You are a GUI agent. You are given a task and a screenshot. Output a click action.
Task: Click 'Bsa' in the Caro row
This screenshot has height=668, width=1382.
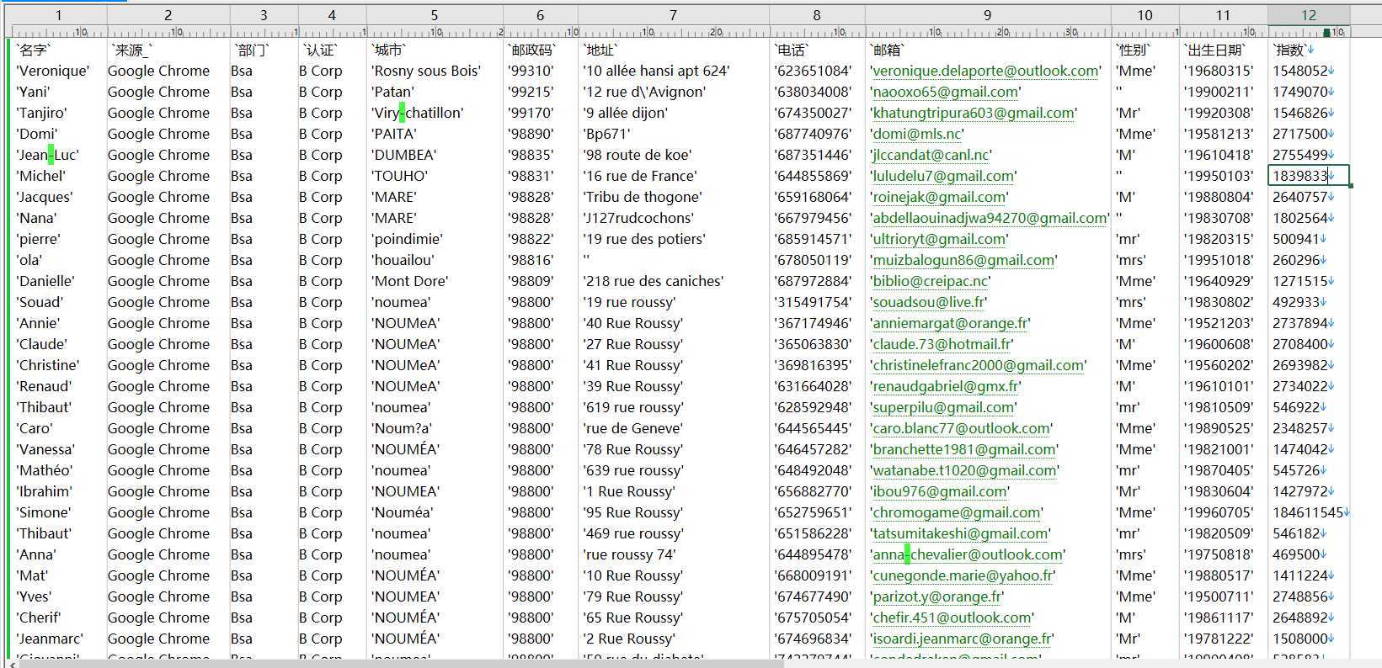242,428
